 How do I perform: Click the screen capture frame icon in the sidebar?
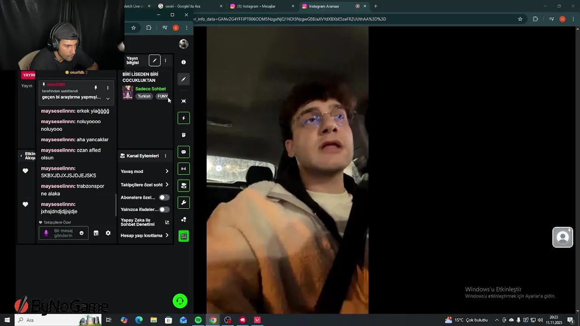tap(184, 101)
